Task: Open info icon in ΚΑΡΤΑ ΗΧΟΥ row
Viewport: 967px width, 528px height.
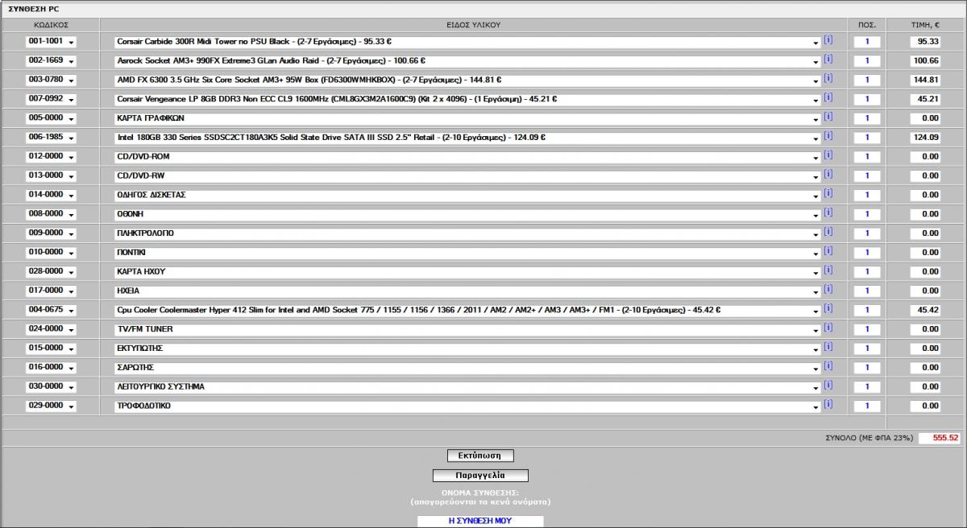Action: pyautogui.click(x=828, y=270)
